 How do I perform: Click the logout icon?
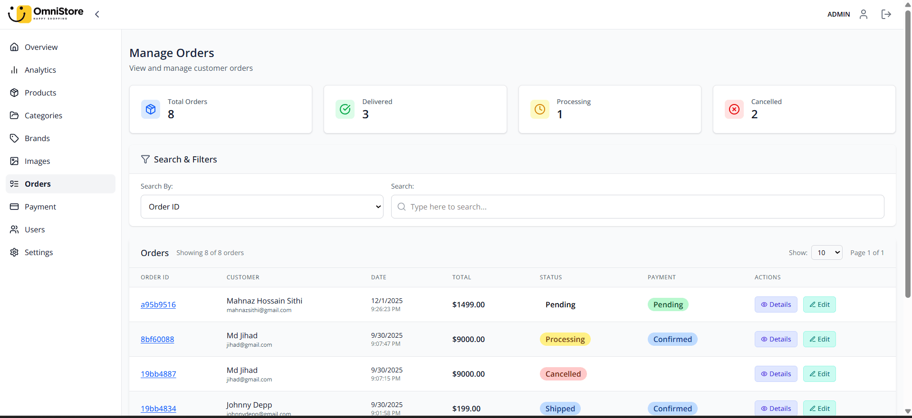click(x=886, y=14)
